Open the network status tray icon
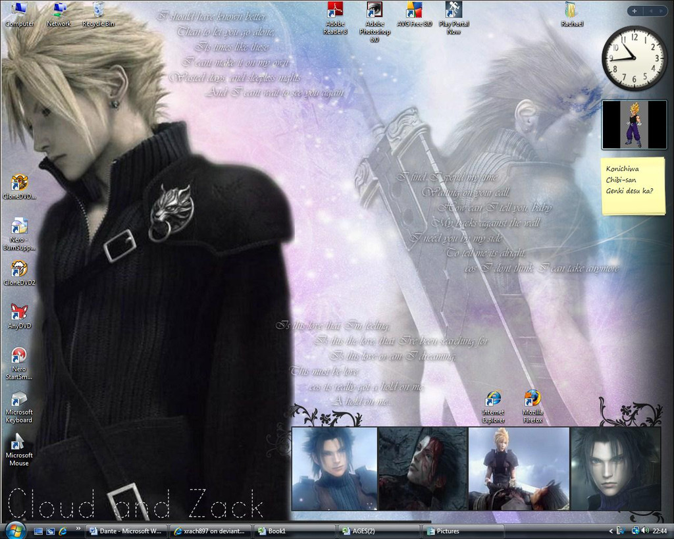Screen dimensions: 674x539 click(x=635, y=531)
